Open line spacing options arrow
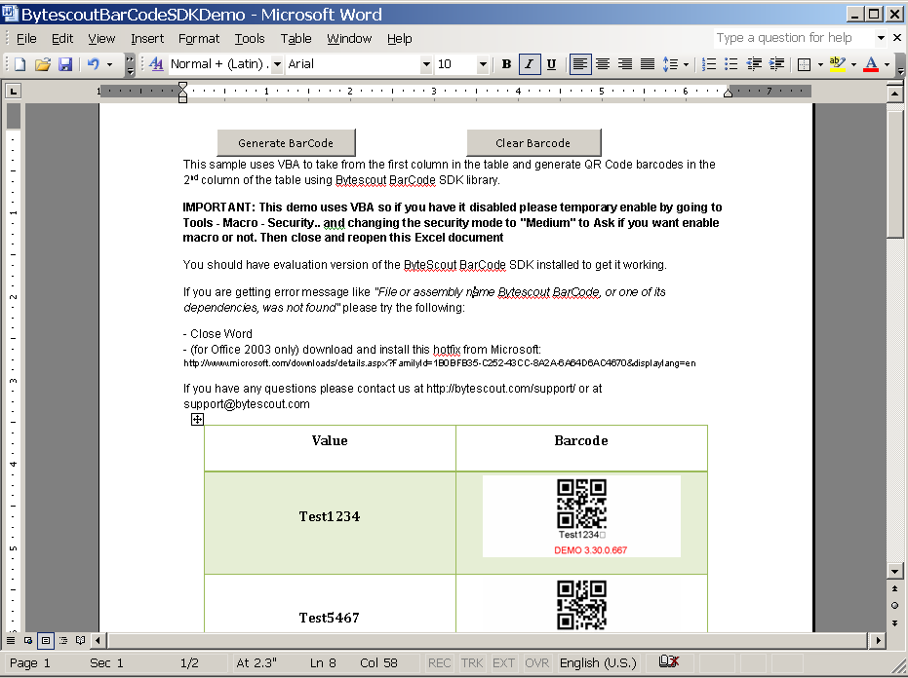The width and height of the screenshot is (908, 678). (x=687, y=64)
